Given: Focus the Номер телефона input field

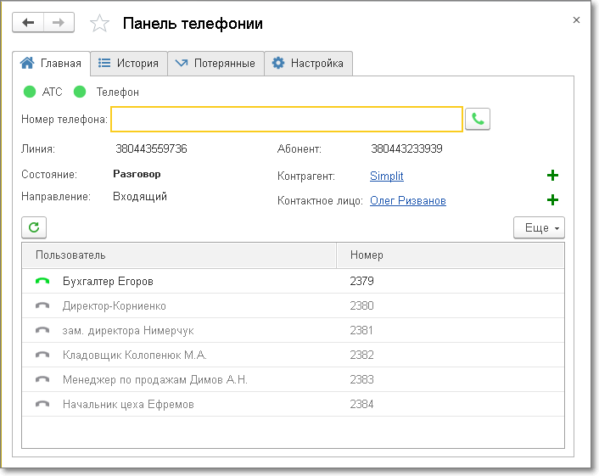Looking at the screenshot, I should 287,120.
